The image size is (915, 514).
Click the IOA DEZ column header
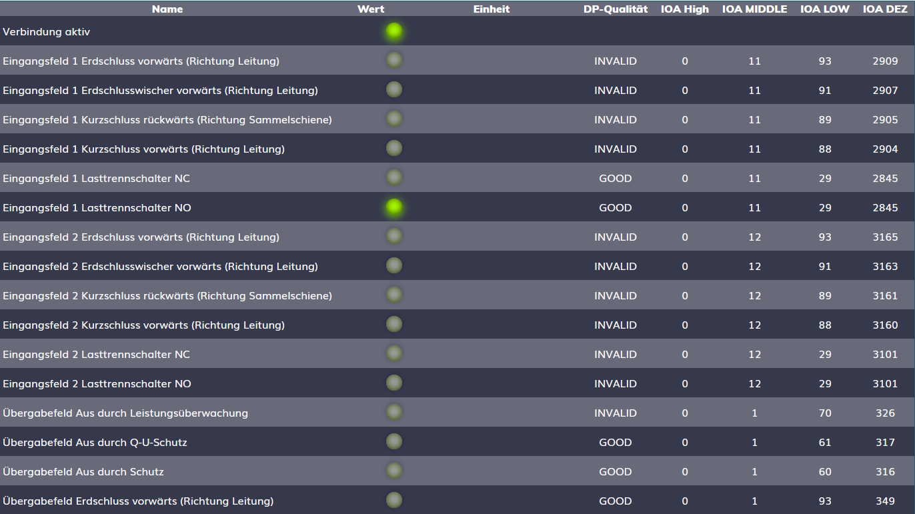[x=885, y=9]
